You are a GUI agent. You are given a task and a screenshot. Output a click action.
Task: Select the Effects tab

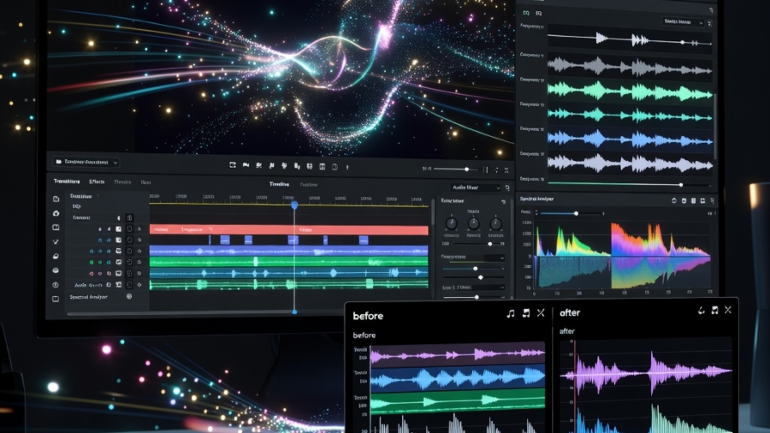click(97, 181)
